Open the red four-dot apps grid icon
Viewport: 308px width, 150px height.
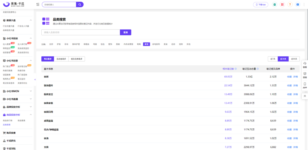pos(282,5)
